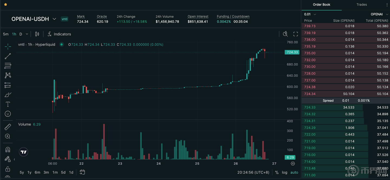
Task: Open the quick search lightning icon
Action: 285,34
